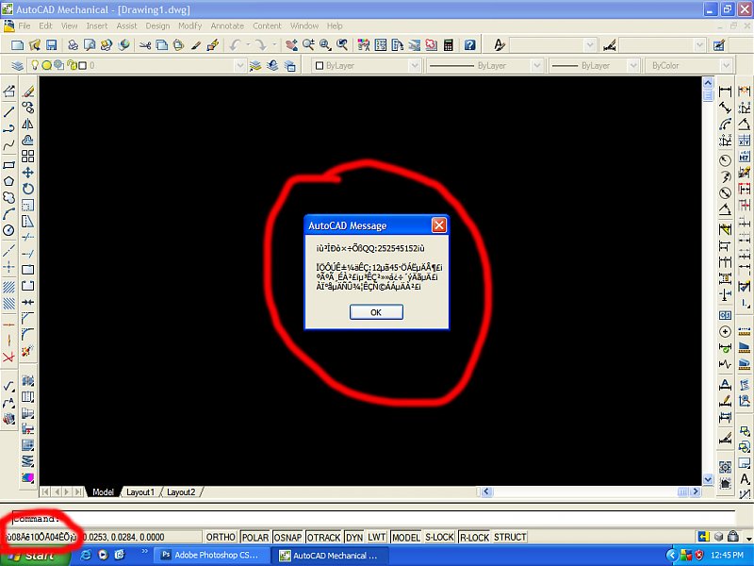Open the Help menu
Viewport: 754px width, 566px height.
click(x=335, y=26)
